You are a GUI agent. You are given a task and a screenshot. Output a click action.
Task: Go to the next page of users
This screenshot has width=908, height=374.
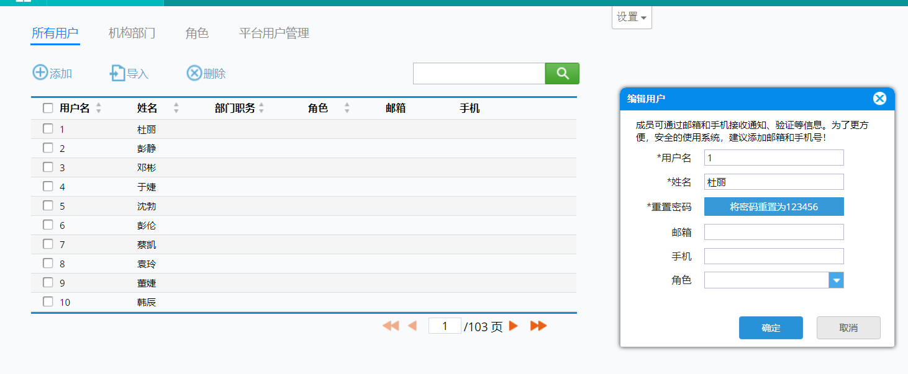pos(514,326)
